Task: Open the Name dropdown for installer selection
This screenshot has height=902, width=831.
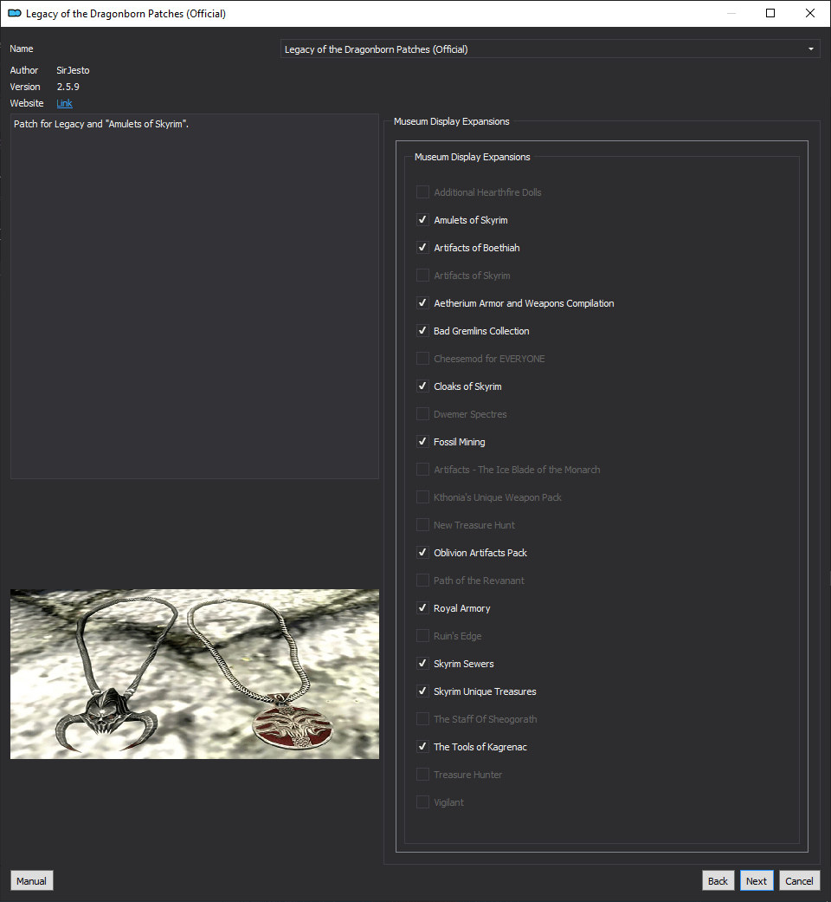Action: coord(550,49)
